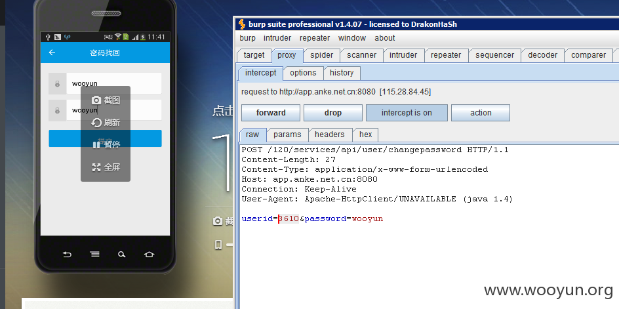The height and width of the screenshot is (309, 619).
Task: Toggle the intercept is on button
Action: tap(407, 113)
